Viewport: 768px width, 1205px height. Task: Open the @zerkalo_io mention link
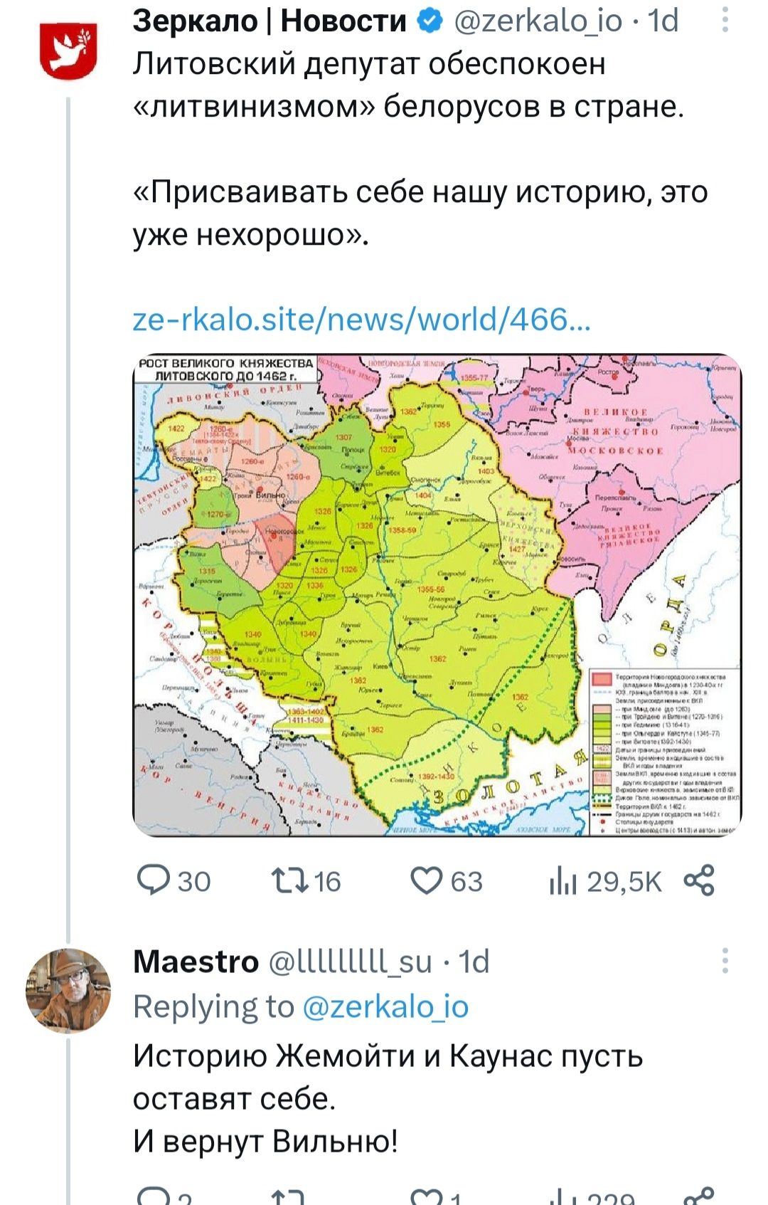(x=385, y=1007)
